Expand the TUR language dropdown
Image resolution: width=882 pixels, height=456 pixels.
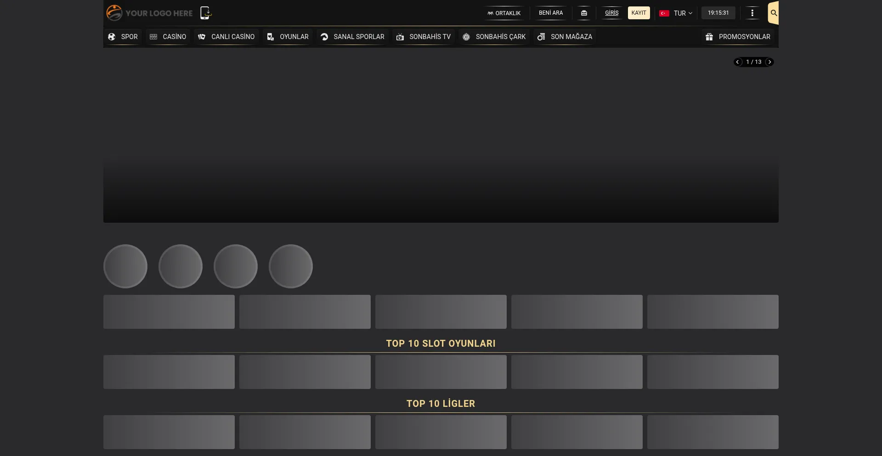(676, 13)
